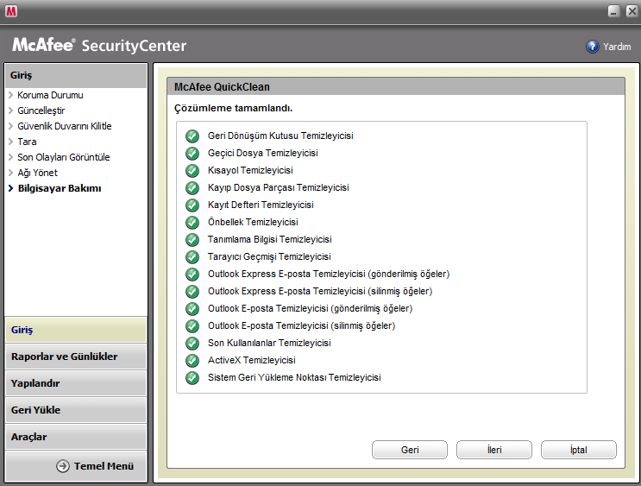Click the checkmark icon beside Önbellek Temizleyicisi

[192, 222]
